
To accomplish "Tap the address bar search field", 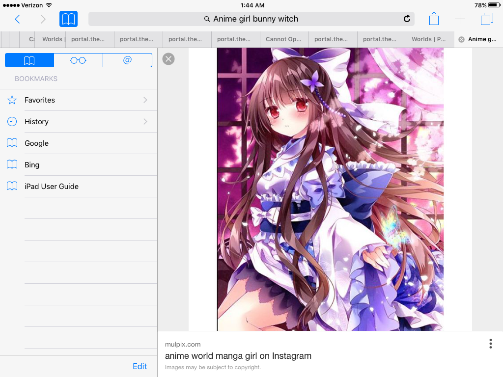I will pyautogui.click(x=251, y=19).
